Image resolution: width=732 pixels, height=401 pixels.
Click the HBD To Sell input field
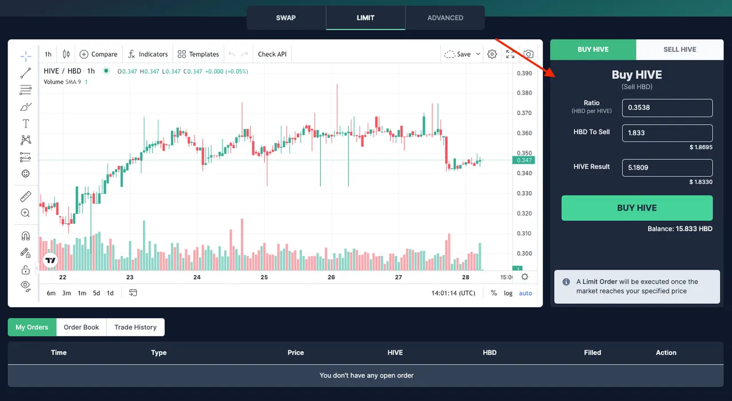coord(667,133)
